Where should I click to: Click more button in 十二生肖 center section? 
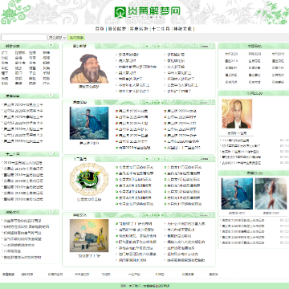coord(205,159)
